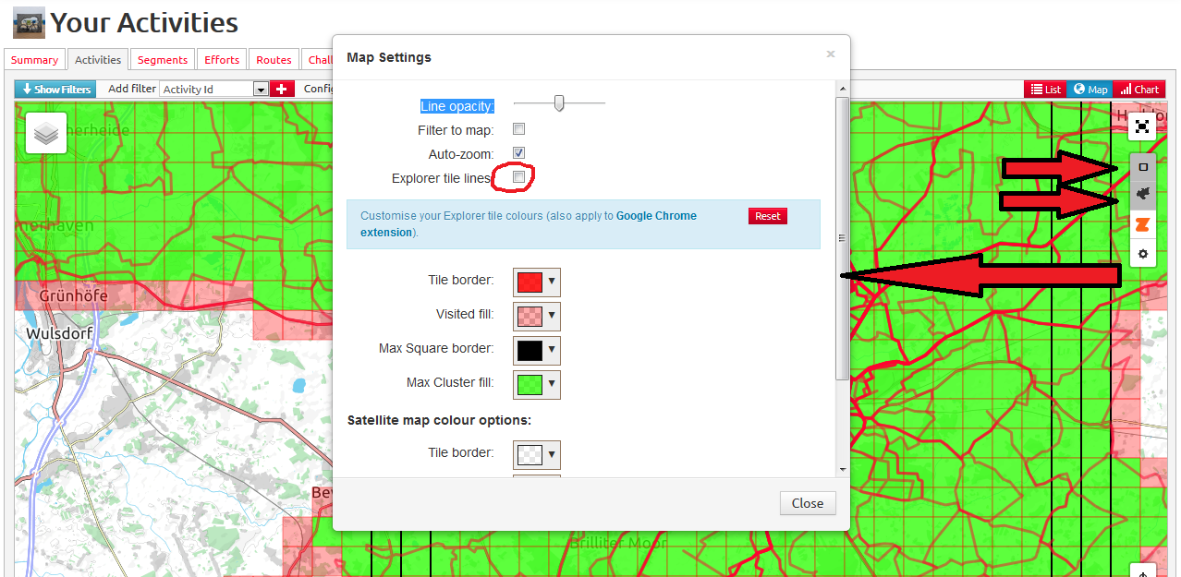Screen dimensions: 1181x577
Task: Uncheck the Auto-zoom checkbox
Action: (518, 153)
